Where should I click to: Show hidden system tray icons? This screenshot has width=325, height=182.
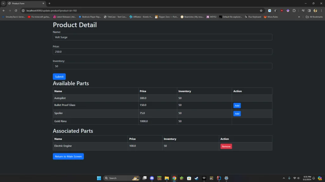point(284,178)
